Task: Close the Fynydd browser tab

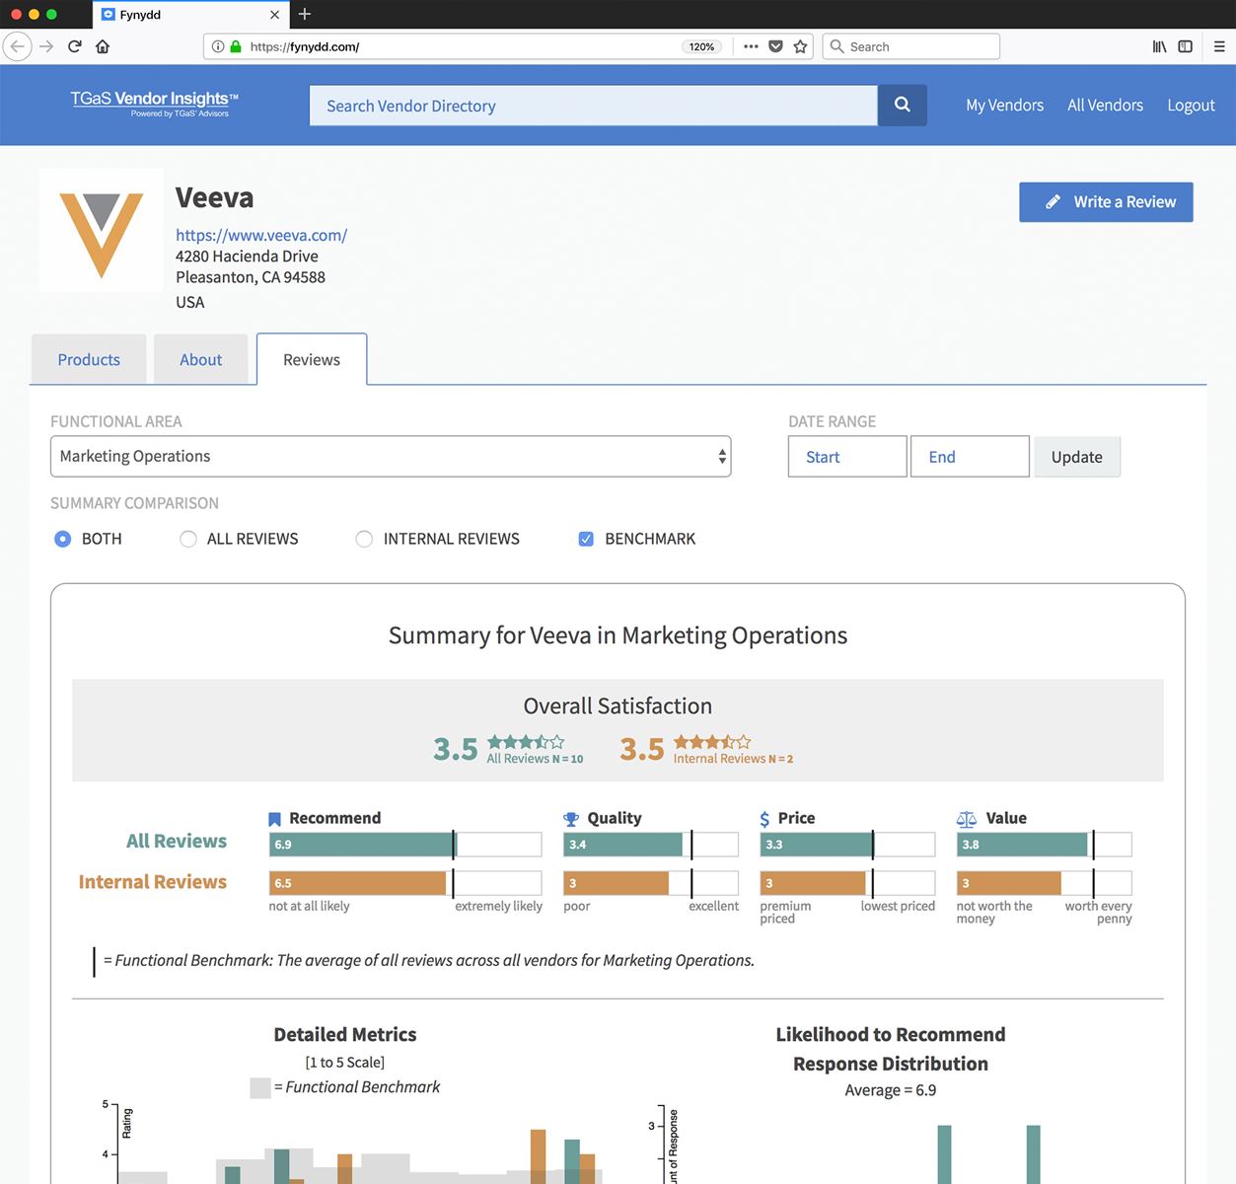Action: (274, 15)
